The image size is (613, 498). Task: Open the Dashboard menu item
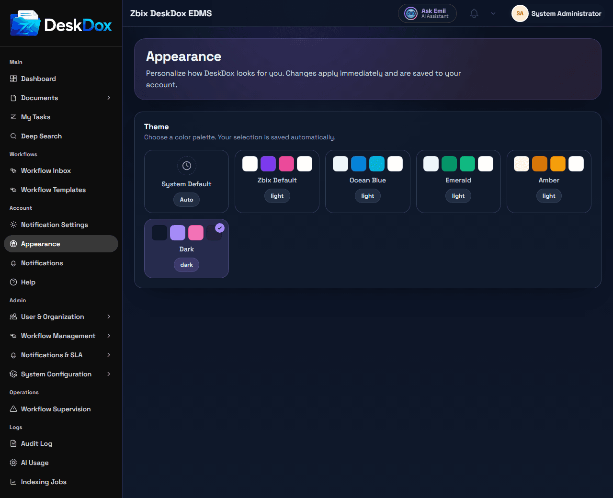pos(61,79)
